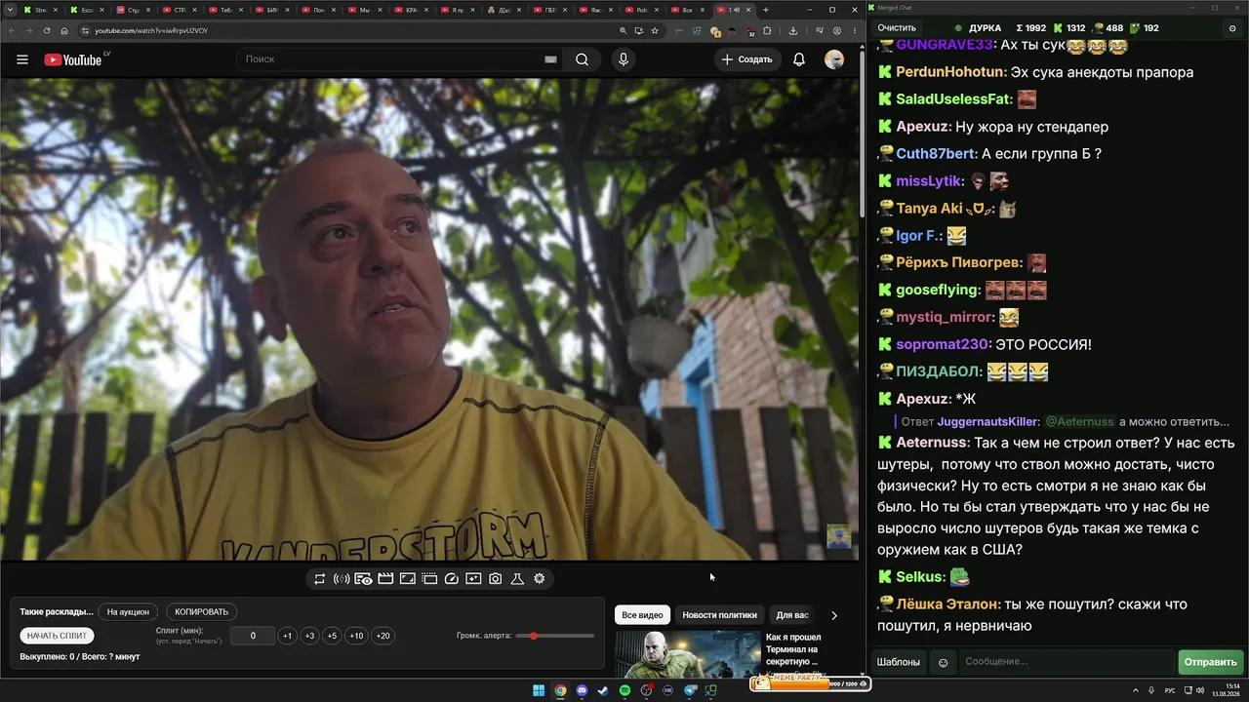Open a new Chrome tab
This screenshot has height=702, width=1249.
point(766,10)
